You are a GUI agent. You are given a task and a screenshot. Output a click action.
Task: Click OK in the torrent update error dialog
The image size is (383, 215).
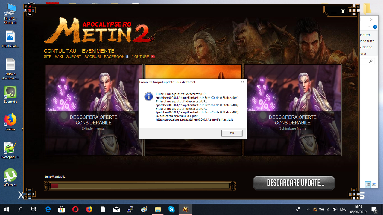[x=232, y=133]
